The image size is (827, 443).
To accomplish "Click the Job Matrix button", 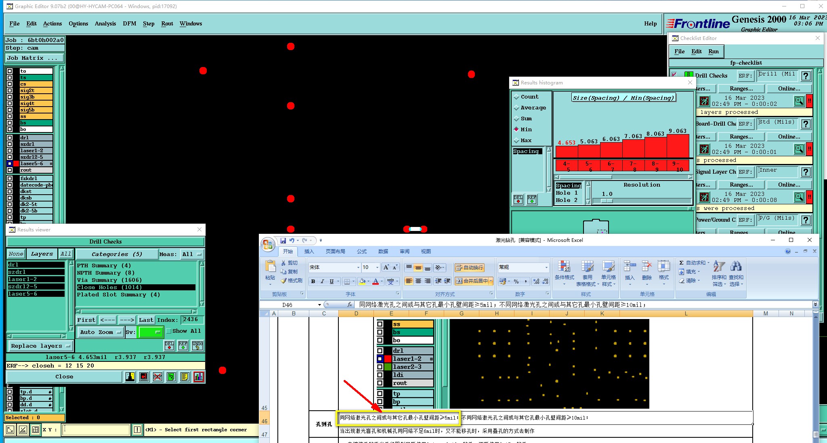I will 34,58.
